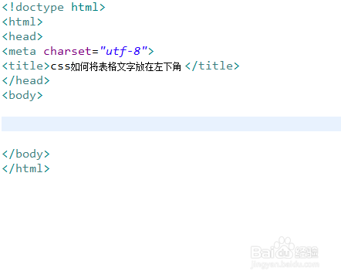The image size is (341, 278).
Task: Click the meta tag name
Action: (x=22, y=52)
